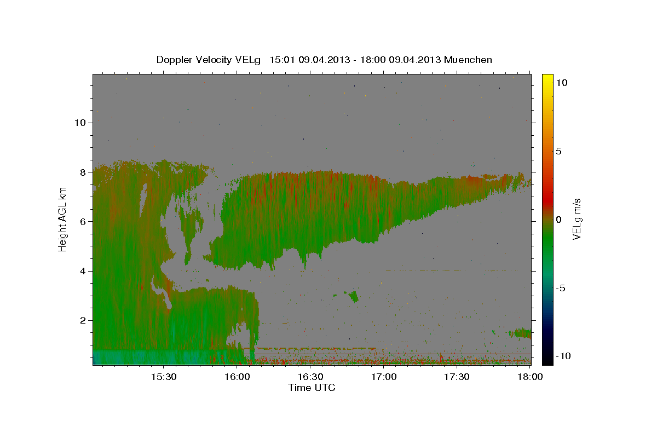Click the colorbar value 5 label
The height and width of the screenshot is (438, 657).
pyautogui.click(x=558, y=151)
